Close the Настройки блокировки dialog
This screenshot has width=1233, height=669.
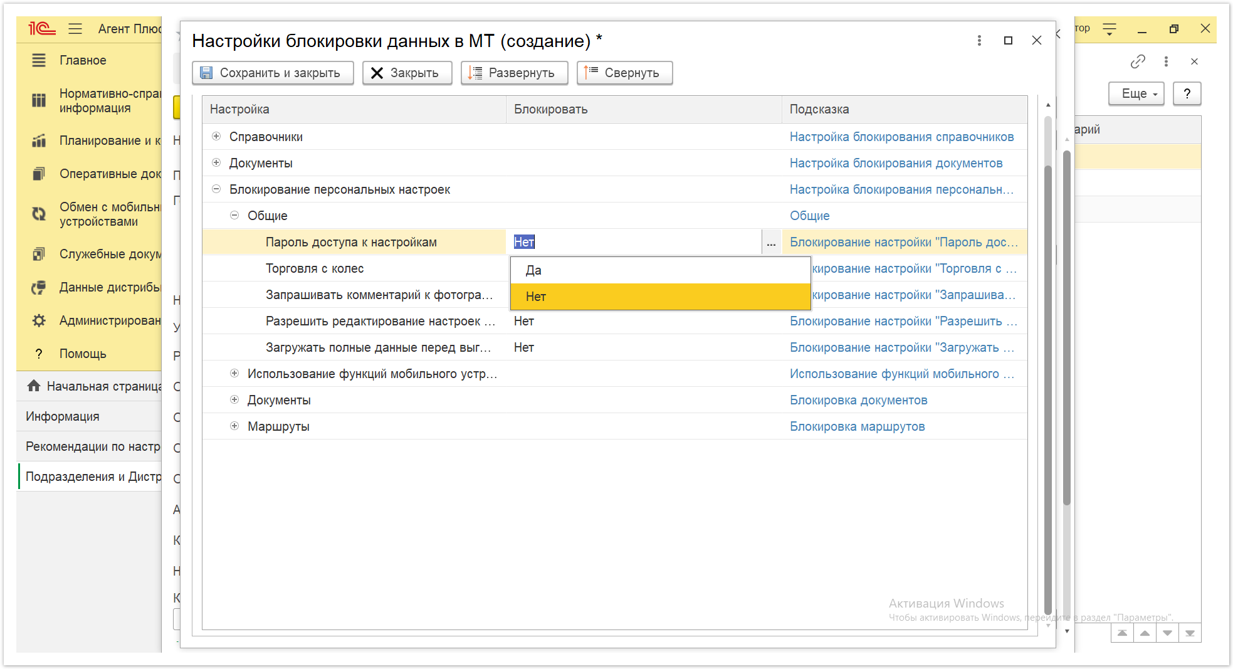1037,41
